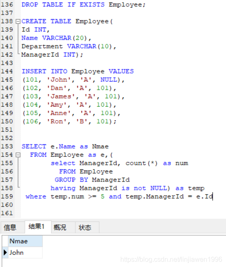Screen dimensions: 226x267
Task: Click the row indicator arrow beside John
Action: click(5, 252)
